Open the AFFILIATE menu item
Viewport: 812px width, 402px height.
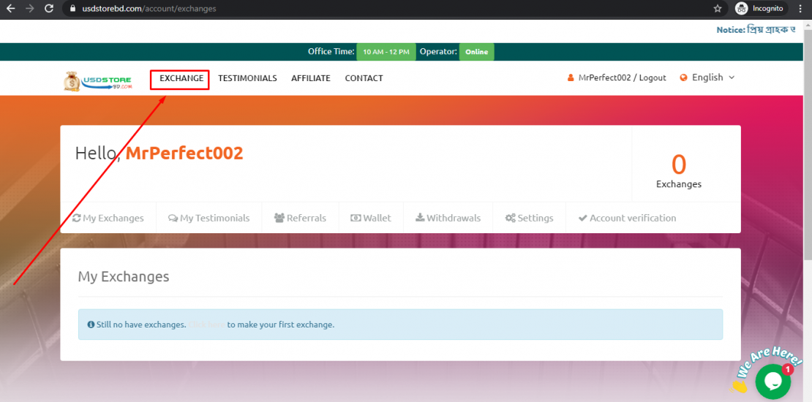[311, 78]
